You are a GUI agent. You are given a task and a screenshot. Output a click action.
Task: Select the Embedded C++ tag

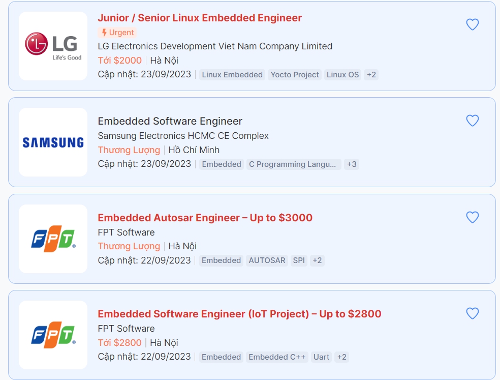pos(277,357)
